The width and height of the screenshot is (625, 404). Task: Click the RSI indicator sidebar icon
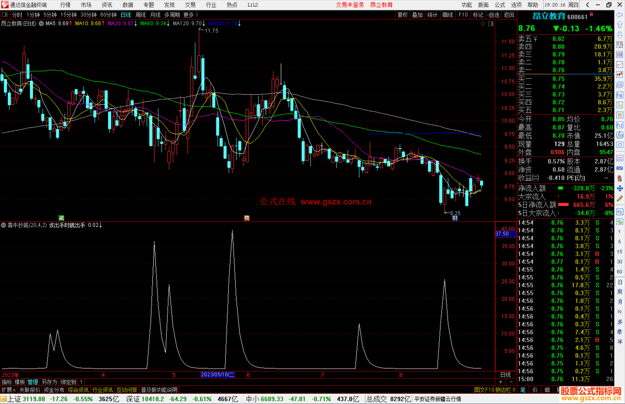pos(620,168)
